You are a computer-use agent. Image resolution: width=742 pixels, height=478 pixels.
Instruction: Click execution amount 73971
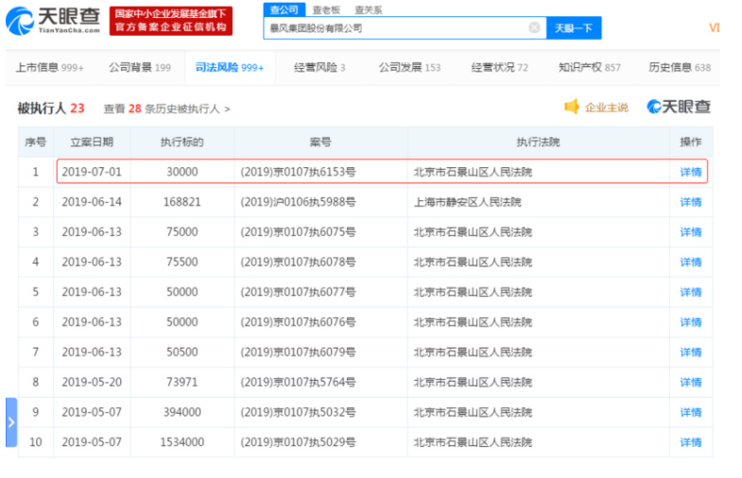click(x=182, y=383)
